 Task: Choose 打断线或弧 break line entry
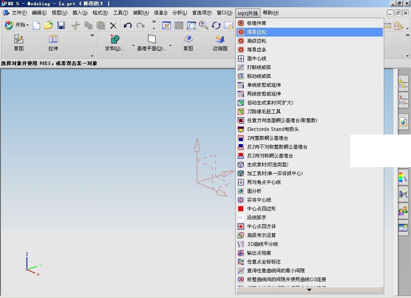click(309, 67)
